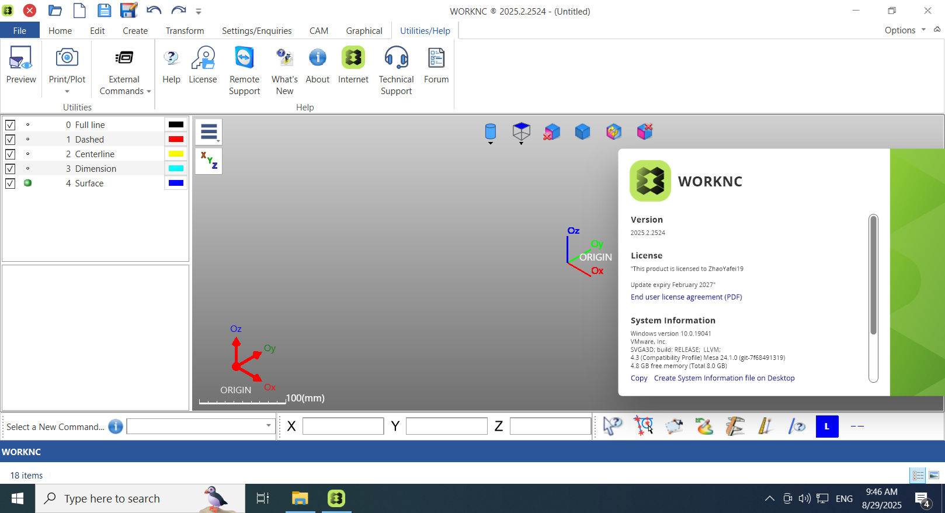Undo the last action

point(154,11)
